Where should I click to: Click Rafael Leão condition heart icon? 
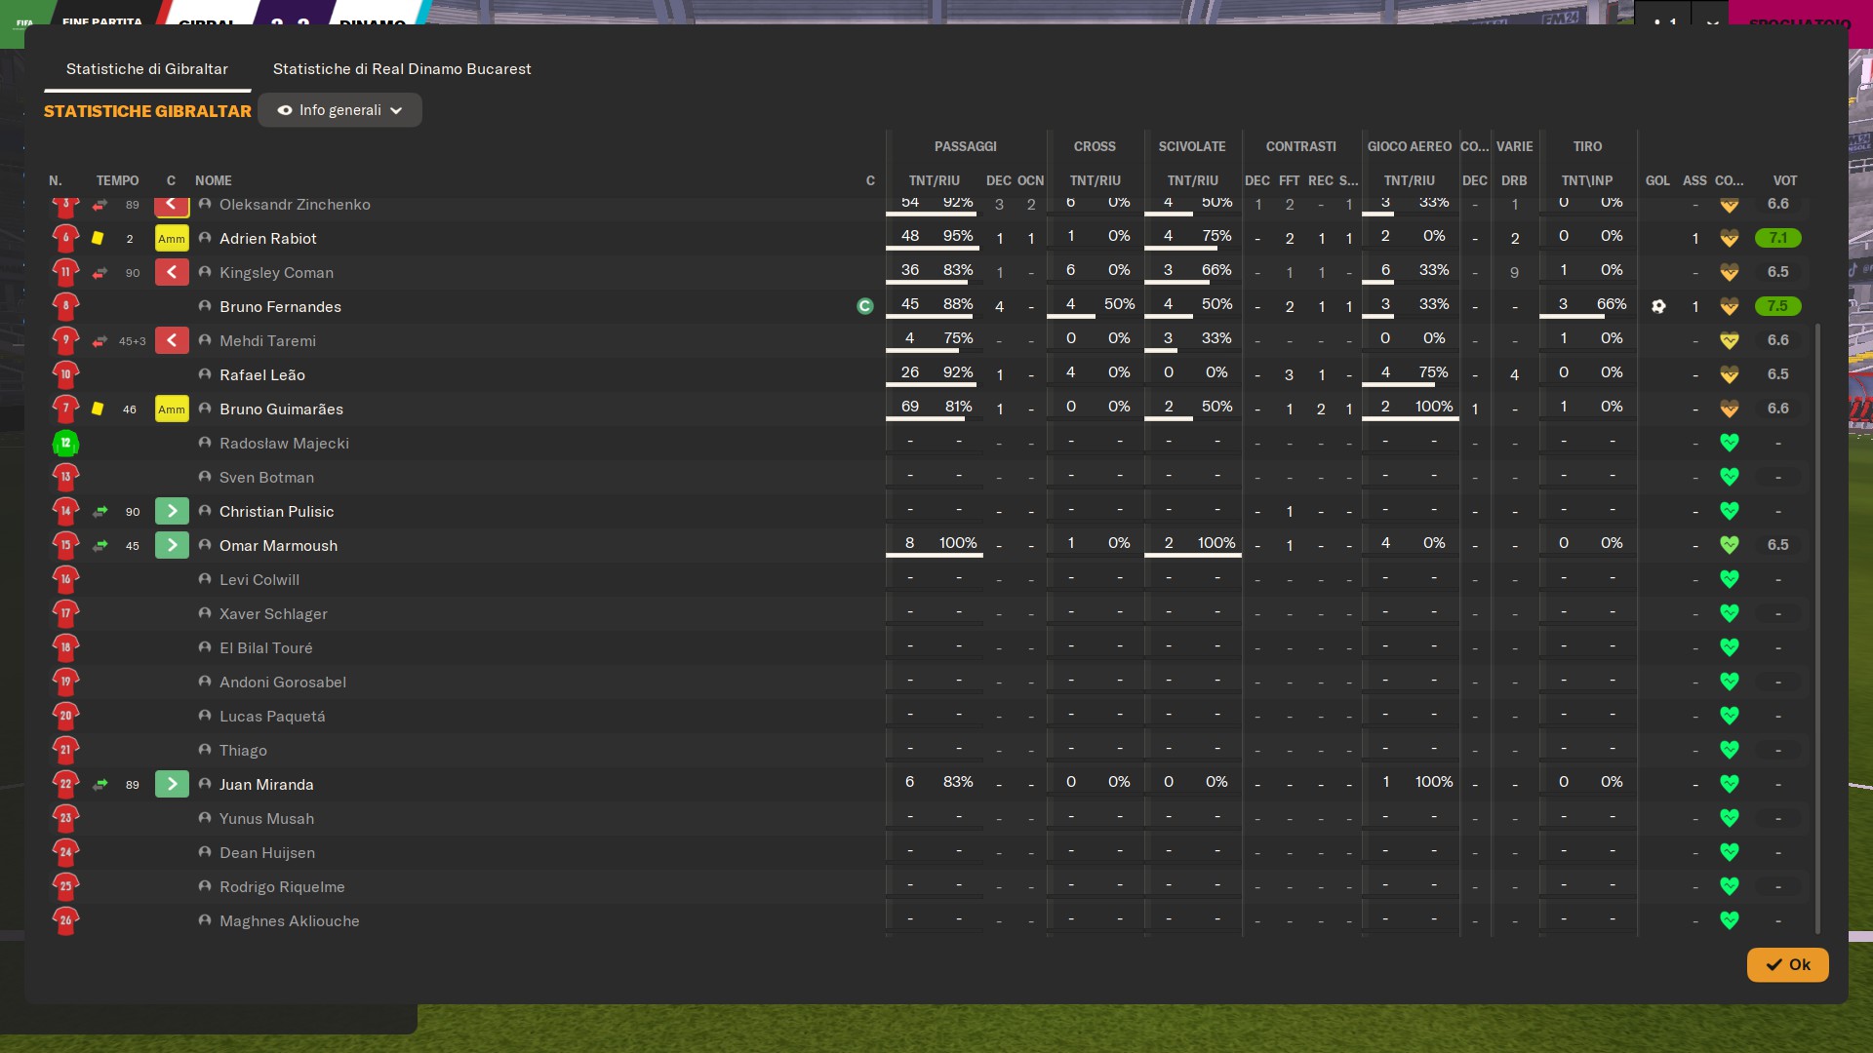pyautogui.click(x=1729, y=374)
